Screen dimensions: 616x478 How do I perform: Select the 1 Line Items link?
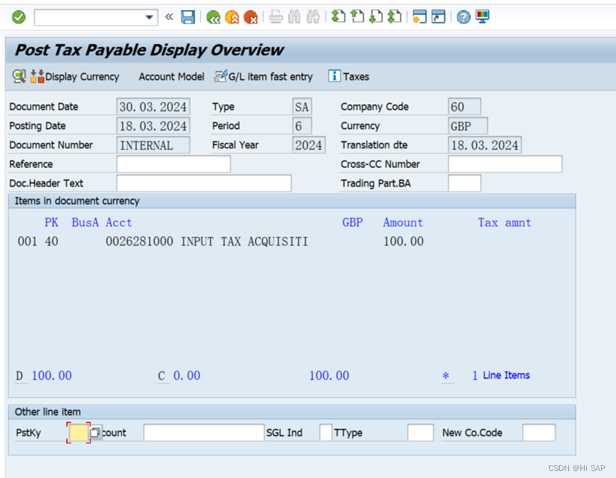(x=501, y=375)
